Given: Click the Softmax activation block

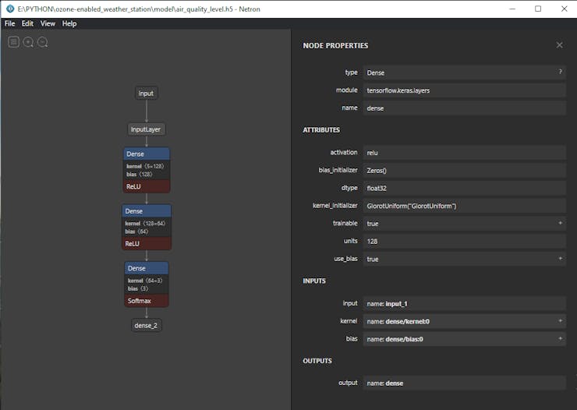Looking at the screenshot, I should [x=146, y=301].
